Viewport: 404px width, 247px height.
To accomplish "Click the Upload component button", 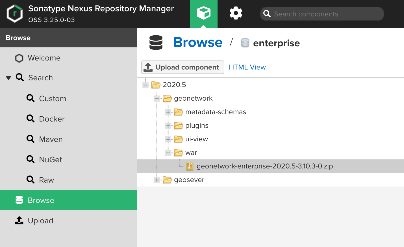I will (183, 67).
